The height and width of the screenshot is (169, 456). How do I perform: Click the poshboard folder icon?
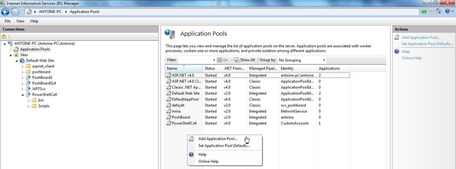tap(28, 72)
